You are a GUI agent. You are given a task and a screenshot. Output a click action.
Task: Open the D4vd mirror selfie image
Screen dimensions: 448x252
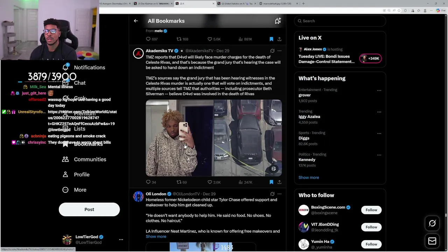click(179, 138)
